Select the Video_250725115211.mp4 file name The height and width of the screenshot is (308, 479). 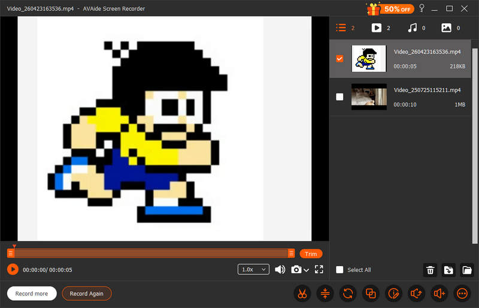point(427,90)
